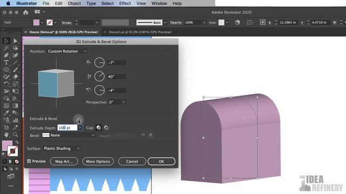Image resolution: width=346 pixels, height=194 pixels.
Task: Select the Zoom tool
Action: 15,134
